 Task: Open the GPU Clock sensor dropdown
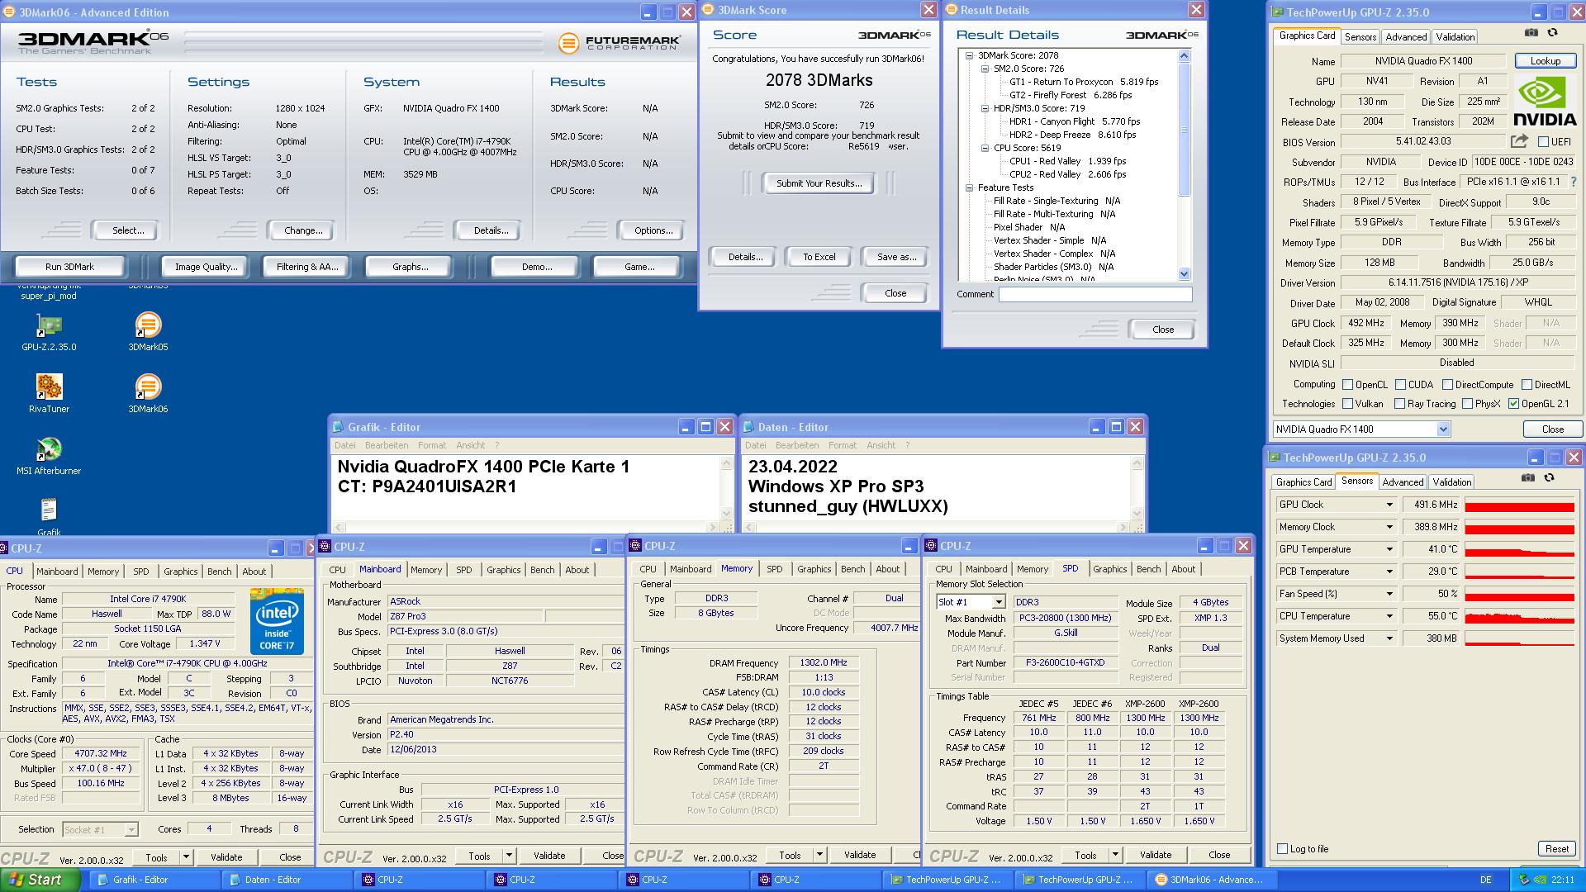(1389, 505)
